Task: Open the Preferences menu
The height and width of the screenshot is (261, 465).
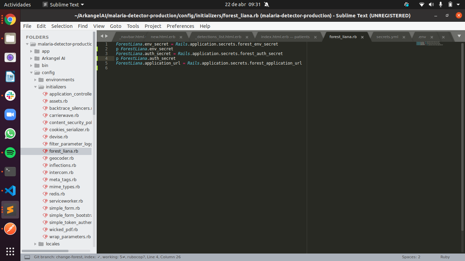Action: coord(180,26)
